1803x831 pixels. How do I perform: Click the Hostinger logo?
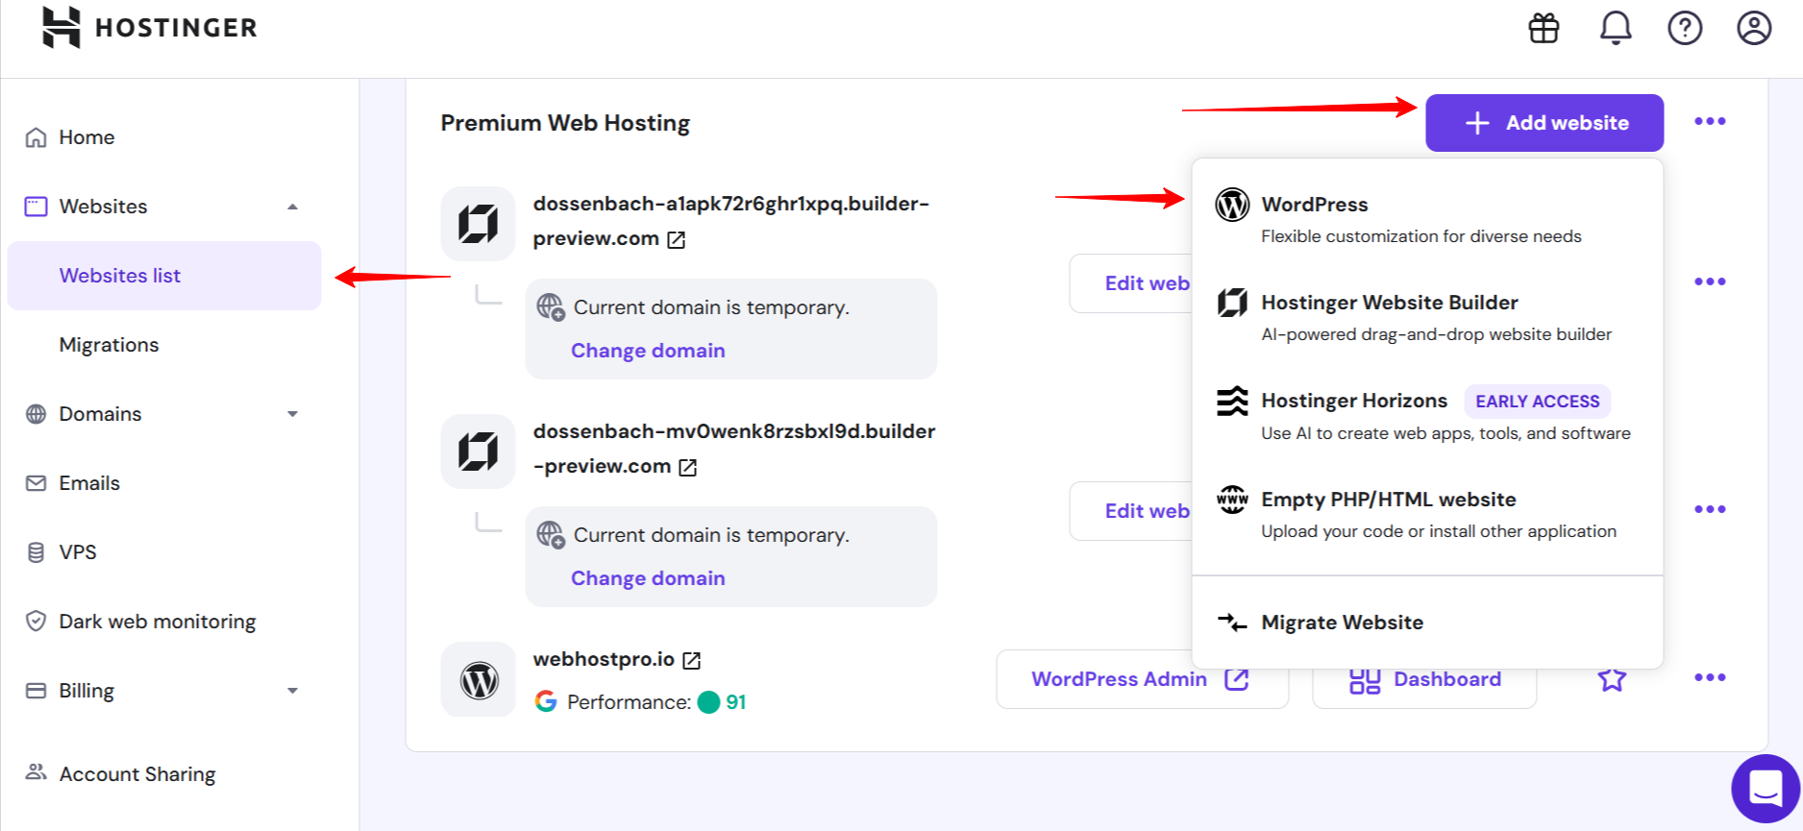click(x=150, y=28)
